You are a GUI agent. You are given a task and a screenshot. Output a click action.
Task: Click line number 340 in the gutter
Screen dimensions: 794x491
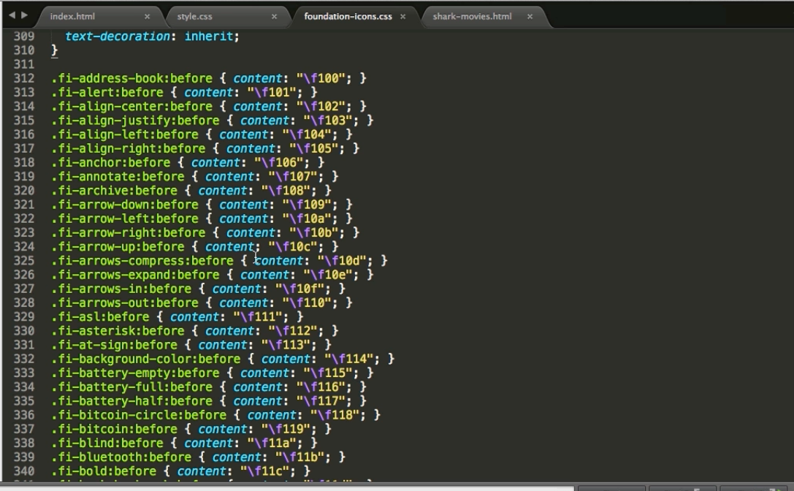tap(24, 471)
